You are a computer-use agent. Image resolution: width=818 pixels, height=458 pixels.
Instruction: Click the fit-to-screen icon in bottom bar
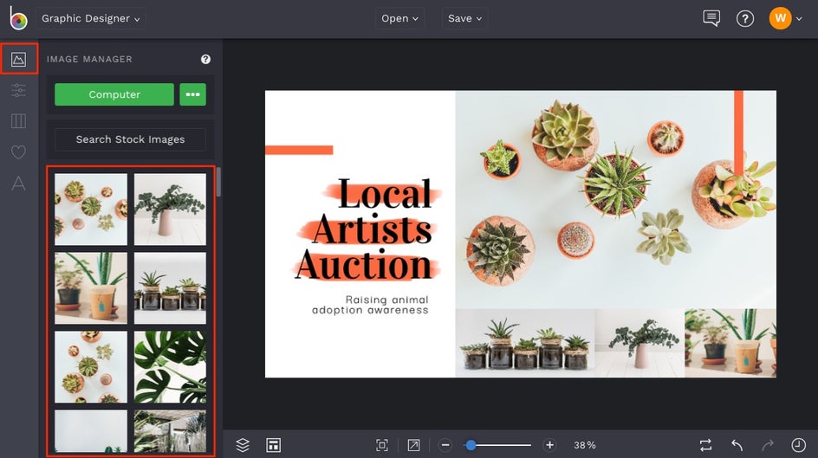click(382, 445)
